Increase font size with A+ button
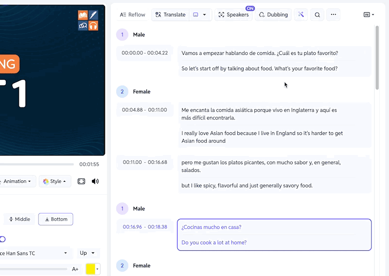389x276 pixels. pos(75,269)
